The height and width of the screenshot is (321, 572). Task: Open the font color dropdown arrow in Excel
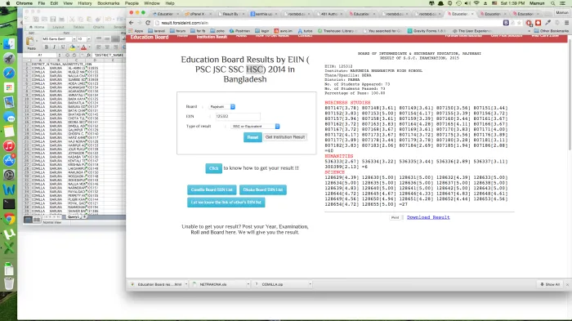tap(89, 47)
